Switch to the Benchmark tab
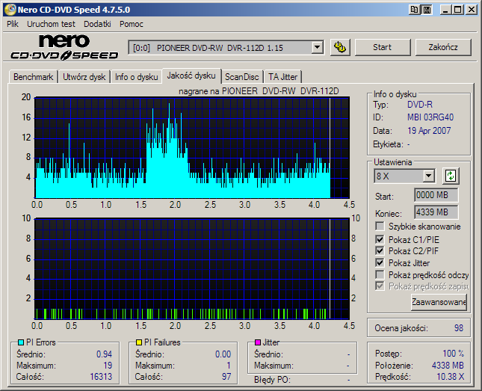 pyautogui.click(x=33, y=77)
